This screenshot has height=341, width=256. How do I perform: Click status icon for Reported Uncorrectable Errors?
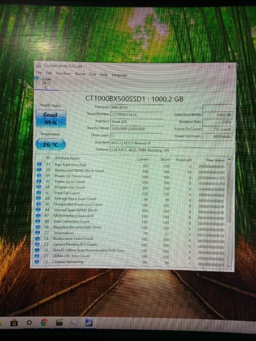pyautogui.click(x=37, y=227)
